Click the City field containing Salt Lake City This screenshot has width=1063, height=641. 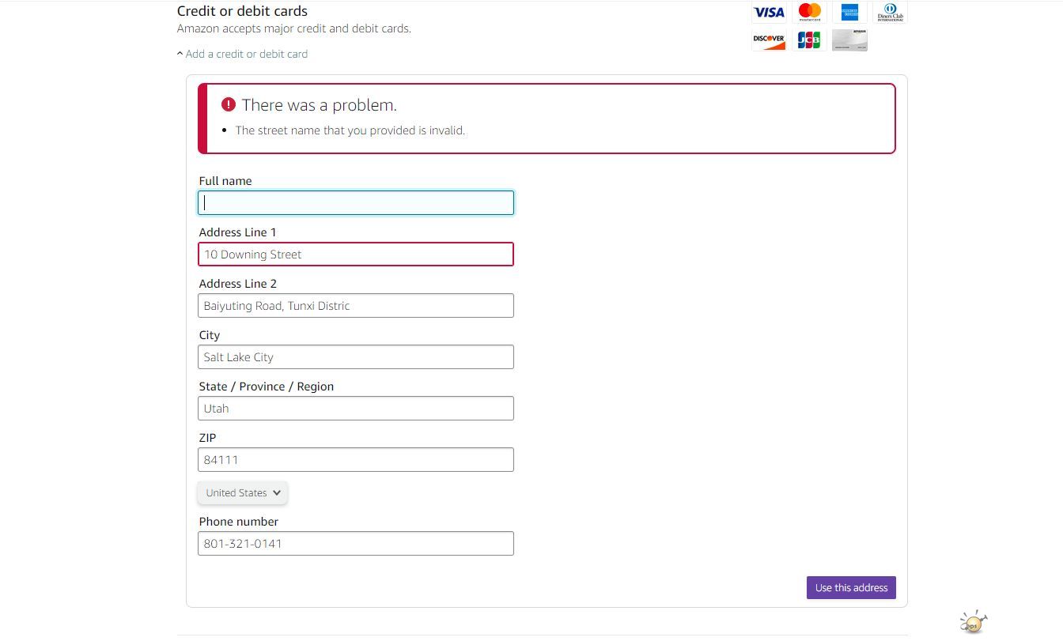(356, 357)
